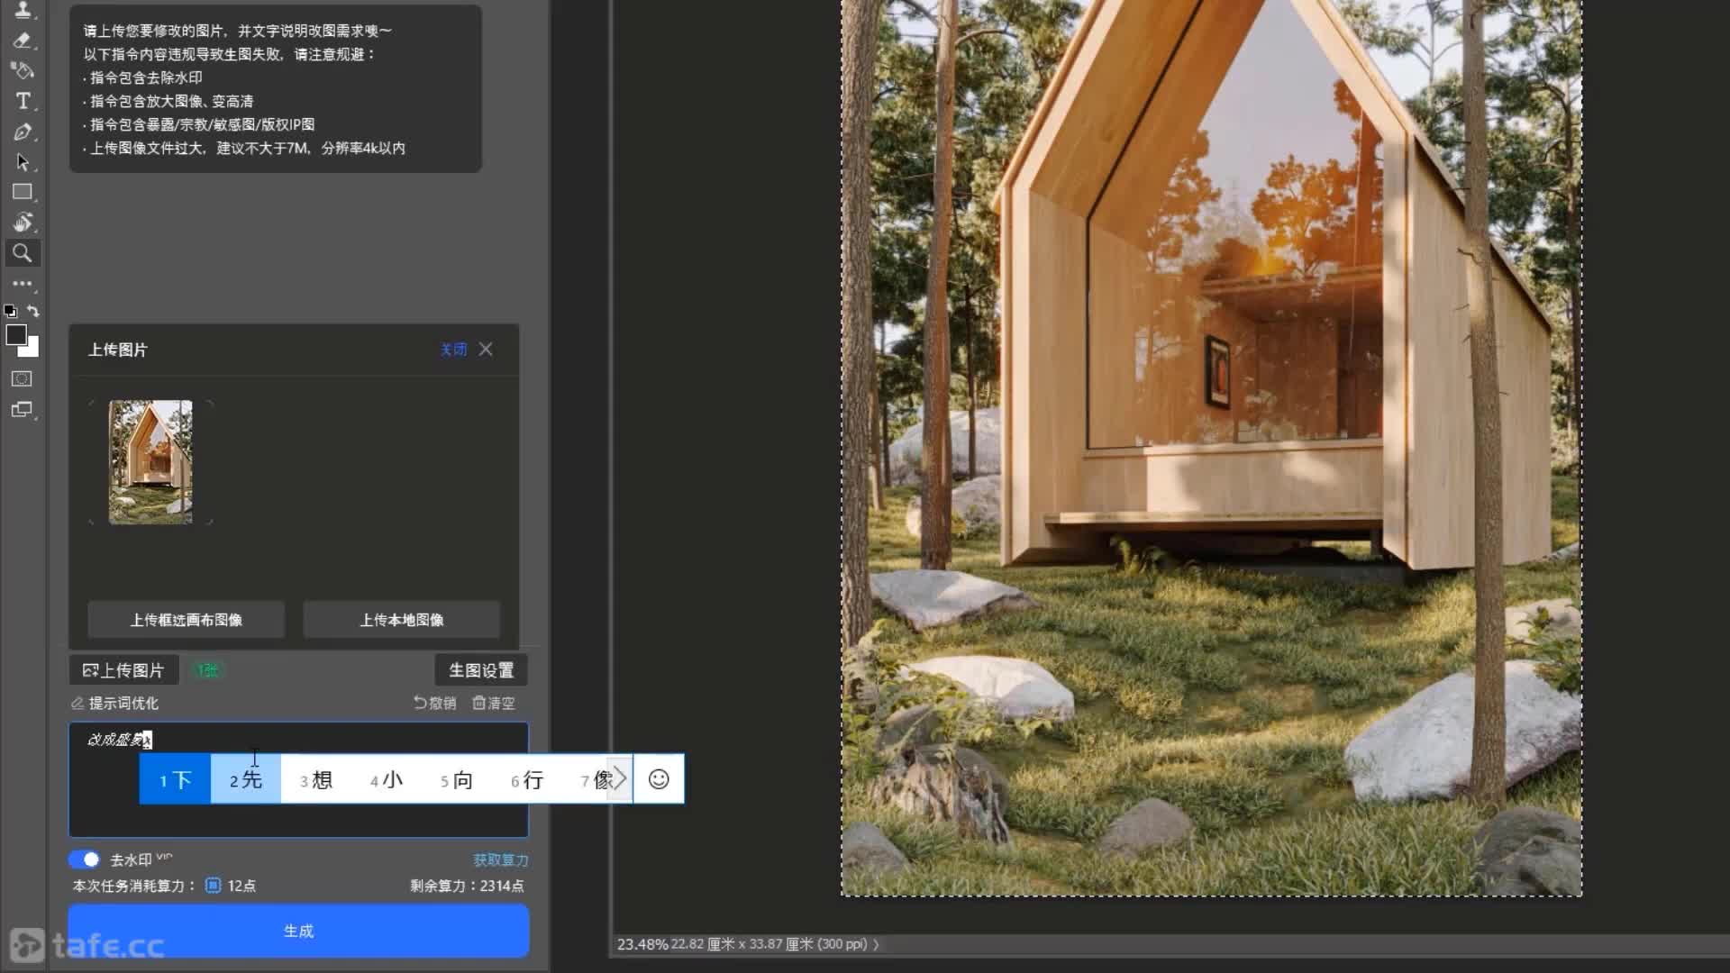Choose IME candidate 2 先

click(246, 779)
